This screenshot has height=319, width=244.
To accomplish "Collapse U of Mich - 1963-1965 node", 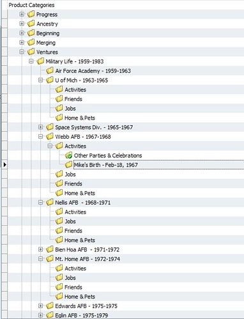I will pos(40,80).
